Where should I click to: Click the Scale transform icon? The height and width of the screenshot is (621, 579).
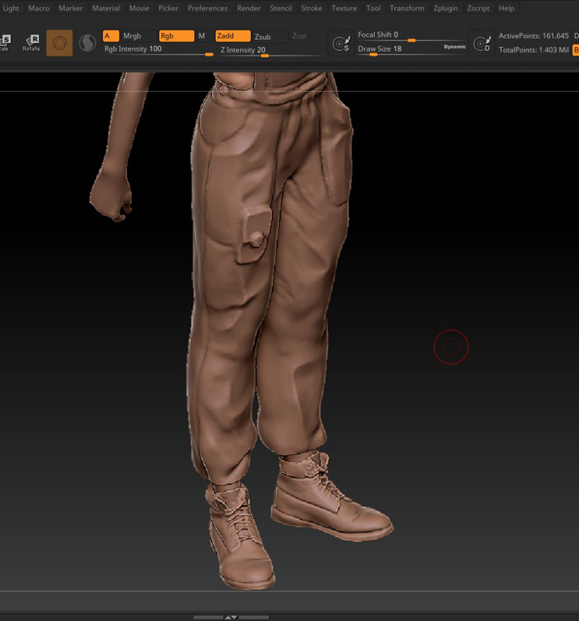coord(5,43)
